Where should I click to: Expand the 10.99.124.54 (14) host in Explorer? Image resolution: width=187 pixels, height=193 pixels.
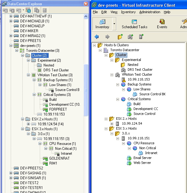(x=28, y=124)
